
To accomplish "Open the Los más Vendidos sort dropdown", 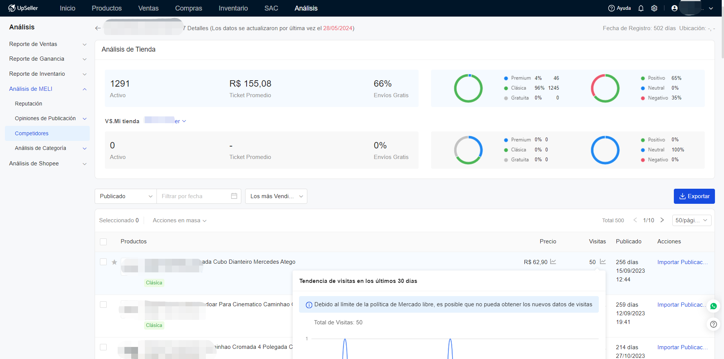I will pos(276,196).
